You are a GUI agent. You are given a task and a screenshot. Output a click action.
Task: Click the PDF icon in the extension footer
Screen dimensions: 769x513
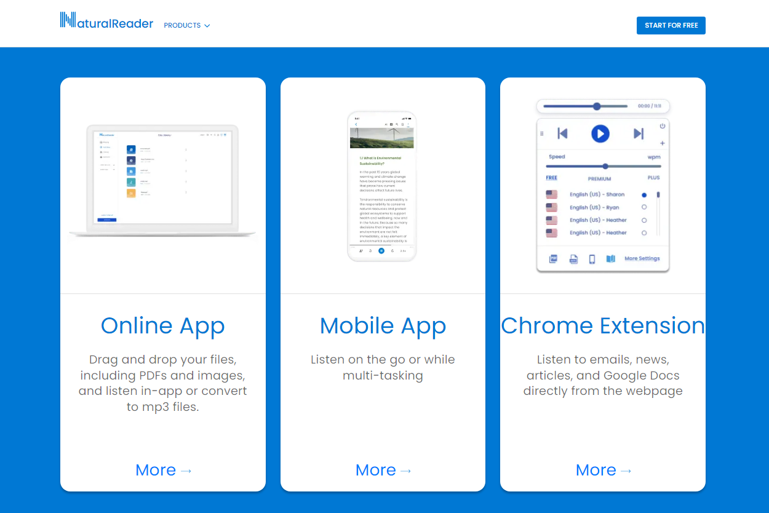[553, 259]
